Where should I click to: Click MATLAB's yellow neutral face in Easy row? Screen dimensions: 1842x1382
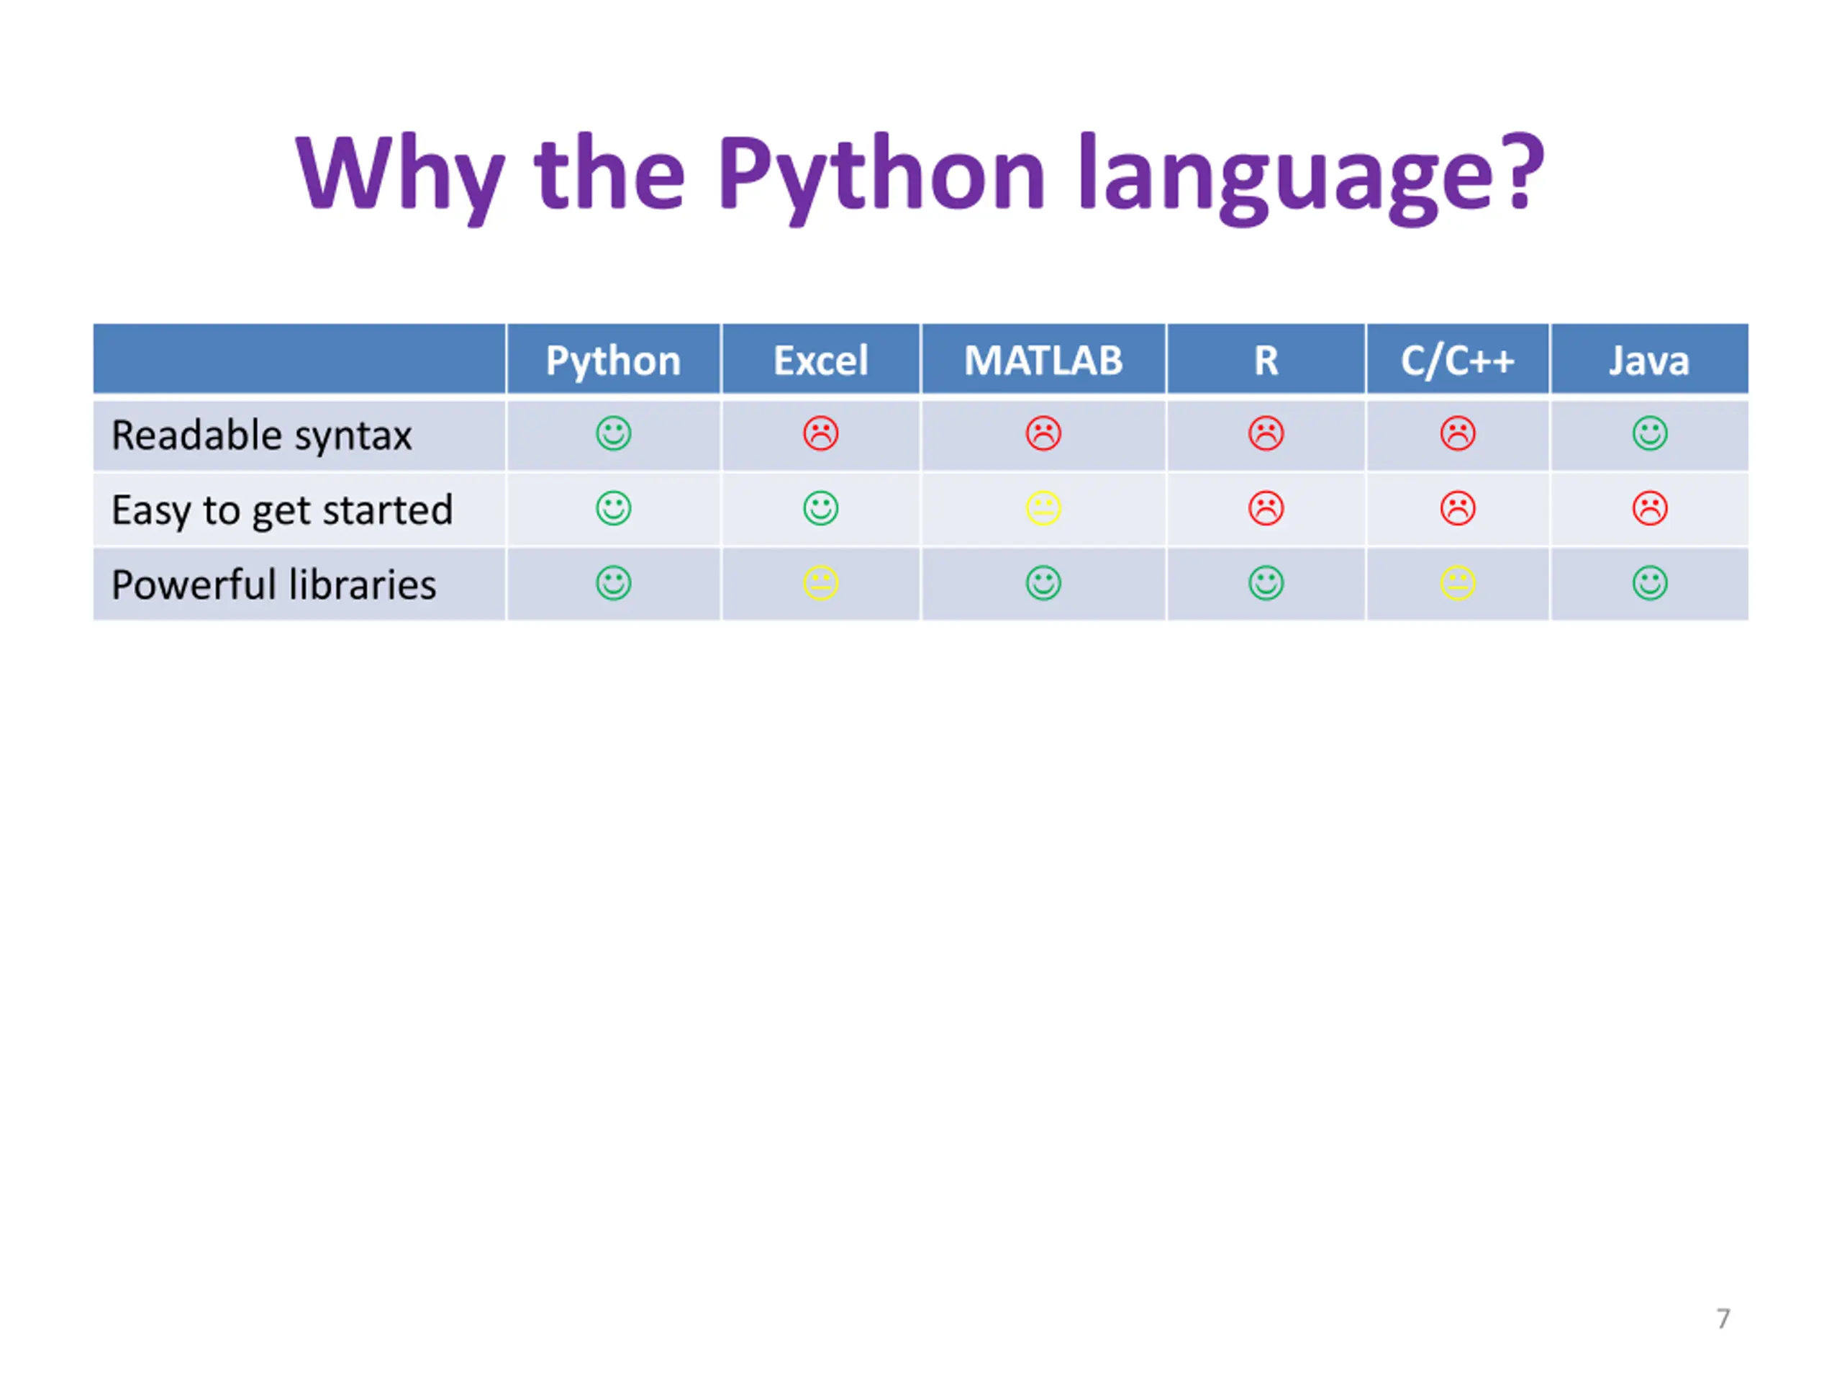pos(1043,508)
